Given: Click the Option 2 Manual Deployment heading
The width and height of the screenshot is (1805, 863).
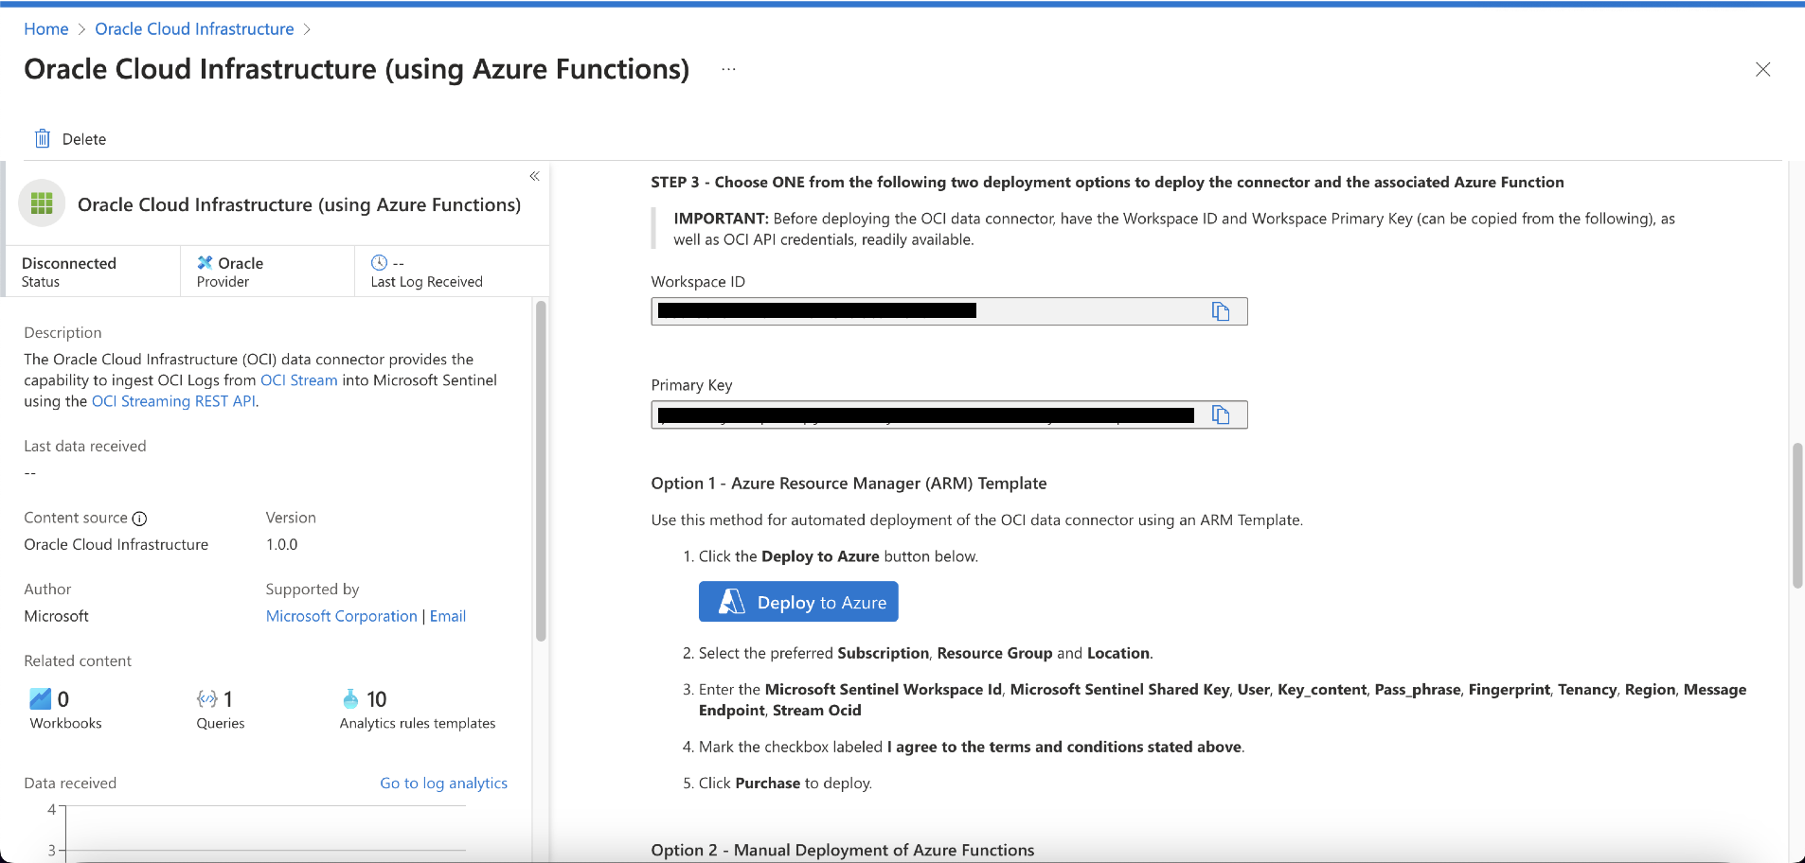Looking at the screenshot, I should tap(843, 850).
